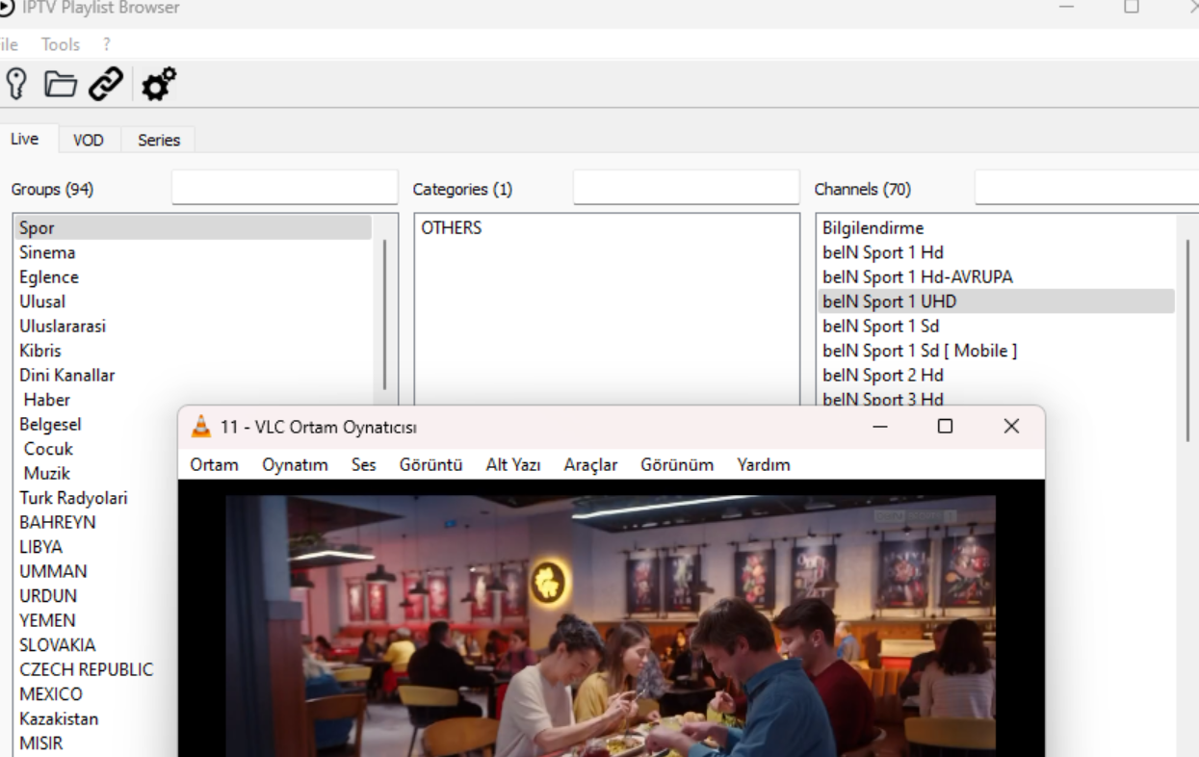Click the Groups filter input field
This screenshot has width=1199, height=757.
284,188
